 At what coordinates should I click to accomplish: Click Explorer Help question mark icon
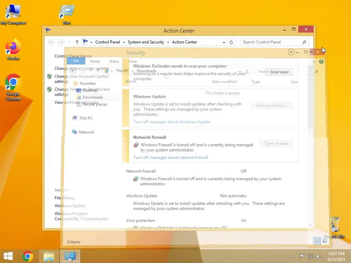point(321,62)
